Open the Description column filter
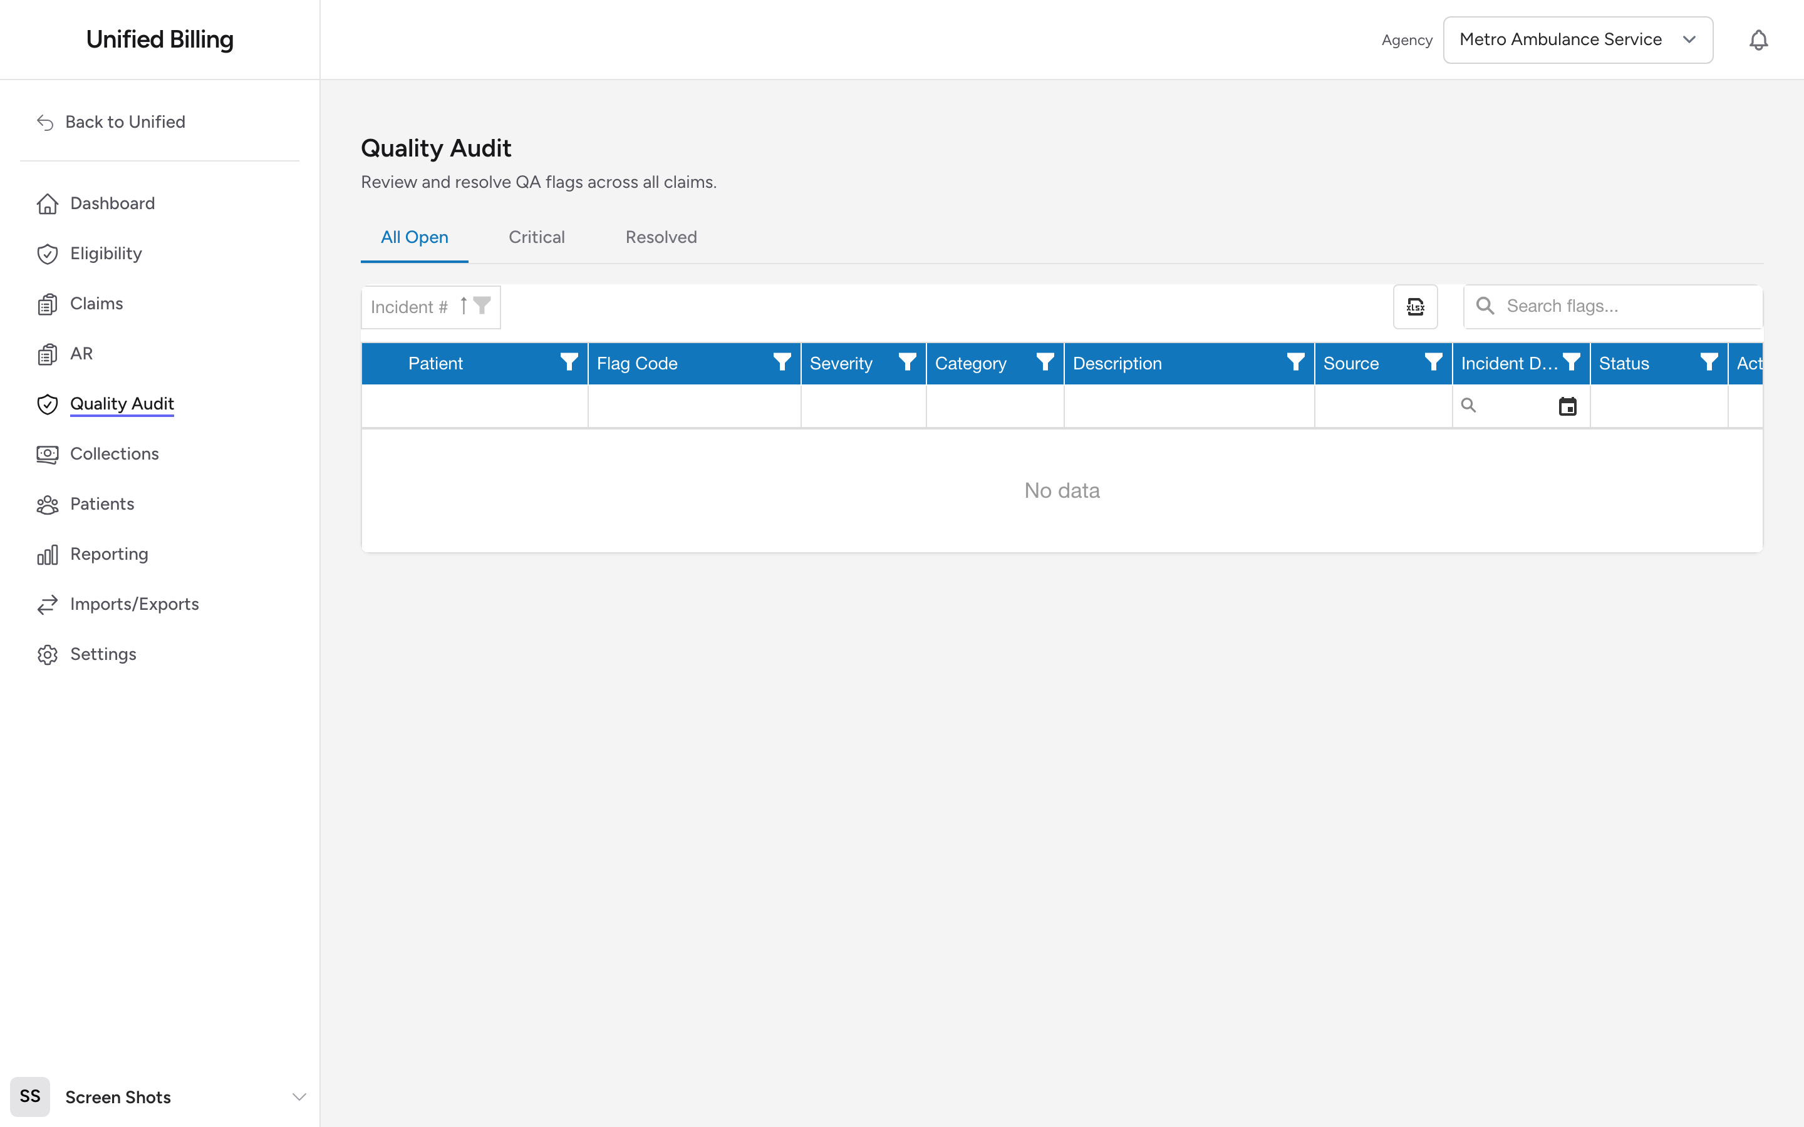Image resolution: width=1804 pixels, height=1127 pixels. click(x=1295, y=363)
